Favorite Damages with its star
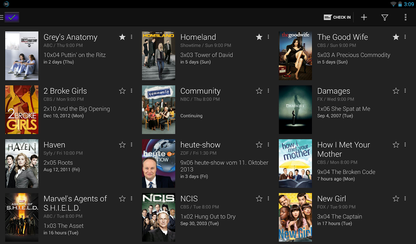This screenshot has height=244, width=416. (396, 91)
